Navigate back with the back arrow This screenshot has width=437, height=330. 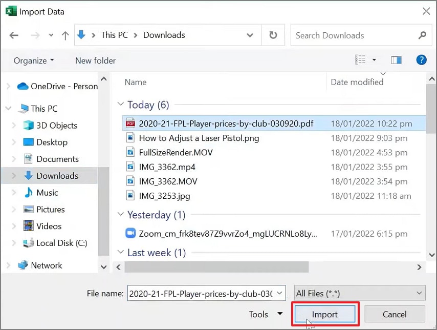[14, 35]
